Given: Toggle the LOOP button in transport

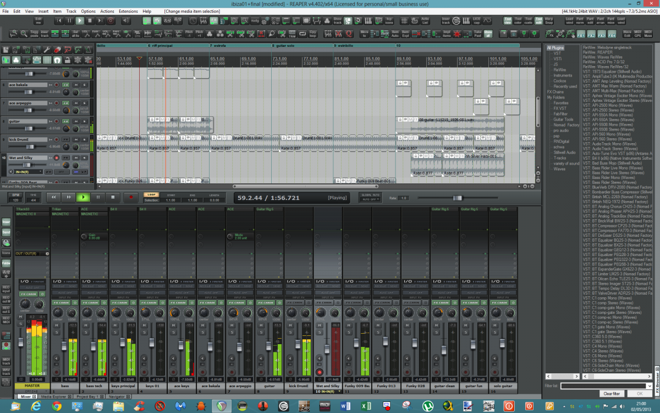Looking at the screenshot, I should click(151, 194).
